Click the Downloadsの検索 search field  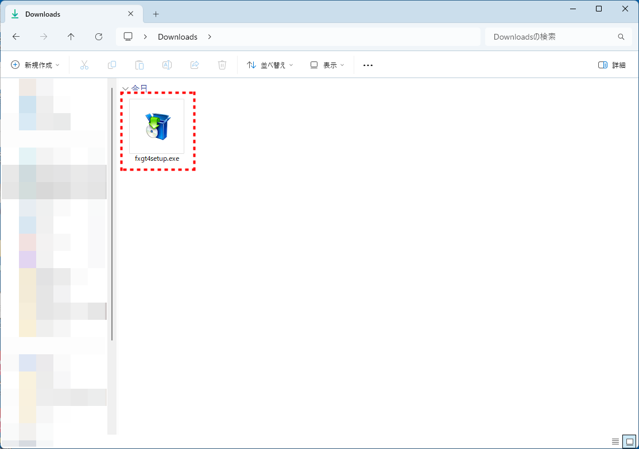click(551, 37)
